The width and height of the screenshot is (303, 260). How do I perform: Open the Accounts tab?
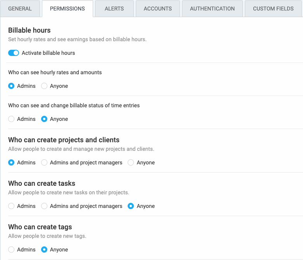pos(158,9)
